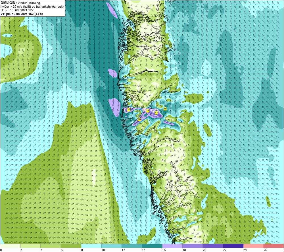Click the legend scale number "18"
The height and width of the screenshot is (252, 284).
click(x=184, y=250)
